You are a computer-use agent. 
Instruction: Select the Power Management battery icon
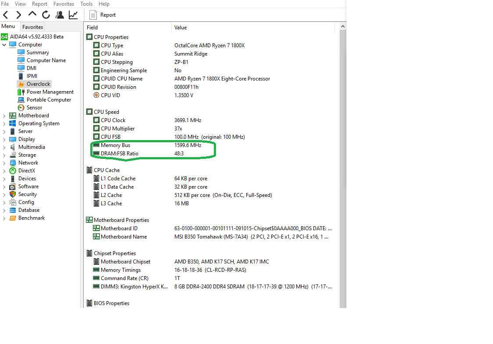point(21,91)
